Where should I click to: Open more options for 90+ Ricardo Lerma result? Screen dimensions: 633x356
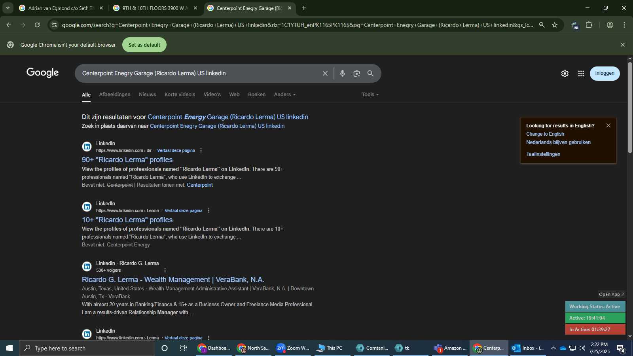pyautogui.click(x=201, y=150)
